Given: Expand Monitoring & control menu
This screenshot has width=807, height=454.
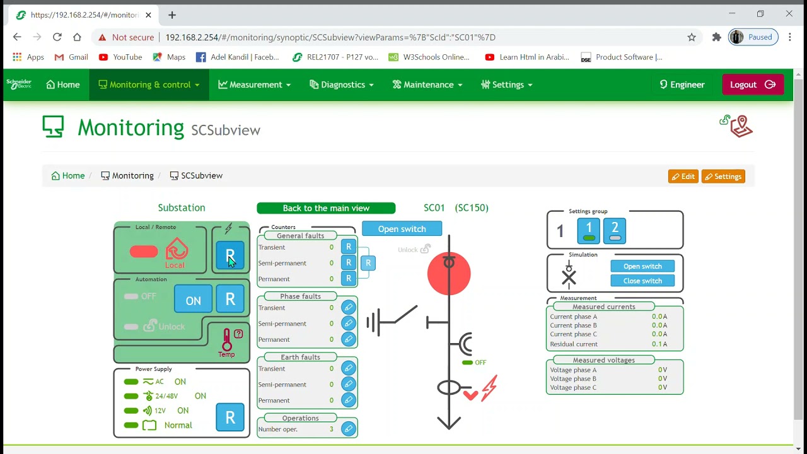Looking at the screenshot, I should click(149, 84).
